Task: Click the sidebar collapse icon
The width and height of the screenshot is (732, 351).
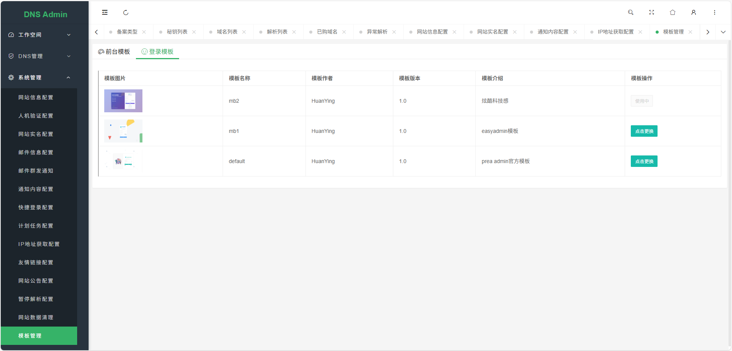Action: pos(105,12)
